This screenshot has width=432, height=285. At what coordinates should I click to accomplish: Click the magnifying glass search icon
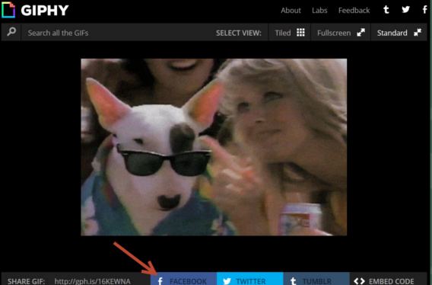pyautogui.click(x=11, y=32)
